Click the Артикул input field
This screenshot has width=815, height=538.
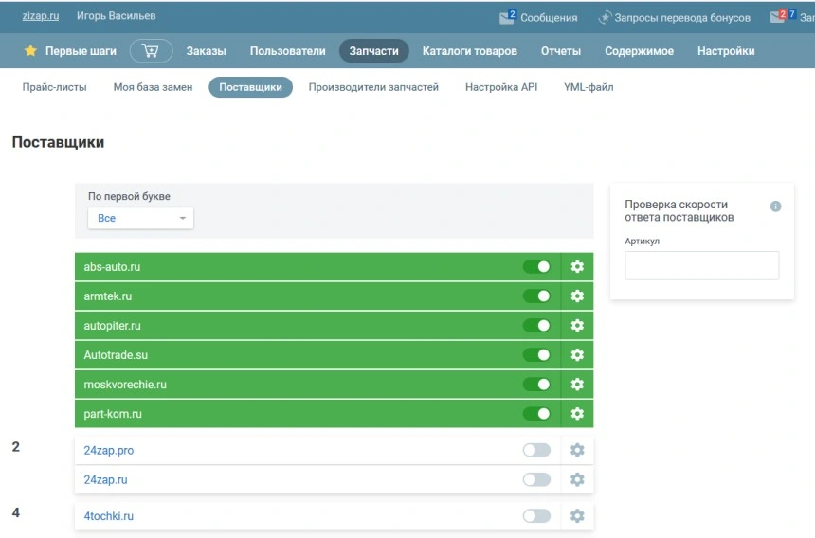(x=701, y=265)
